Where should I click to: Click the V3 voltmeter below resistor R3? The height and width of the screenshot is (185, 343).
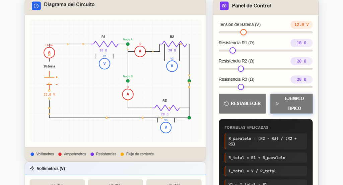point(165,127)
